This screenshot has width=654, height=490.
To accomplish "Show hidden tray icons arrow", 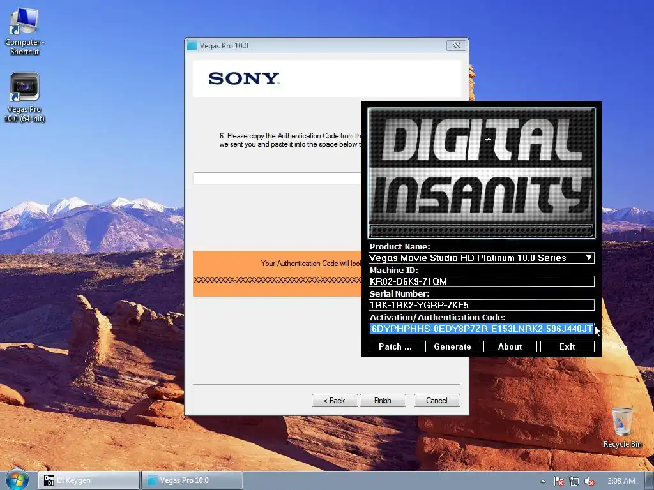I will click(x=543, y=481).
